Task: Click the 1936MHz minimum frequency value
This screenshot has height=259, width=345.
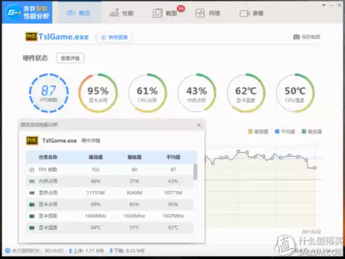Action: pyautogui.click(x=135, y=216)
